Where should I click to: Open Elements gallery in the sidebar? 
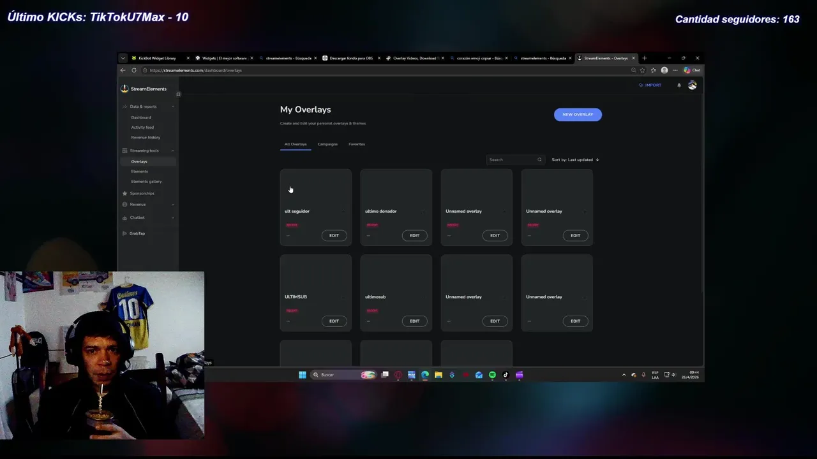146,182
